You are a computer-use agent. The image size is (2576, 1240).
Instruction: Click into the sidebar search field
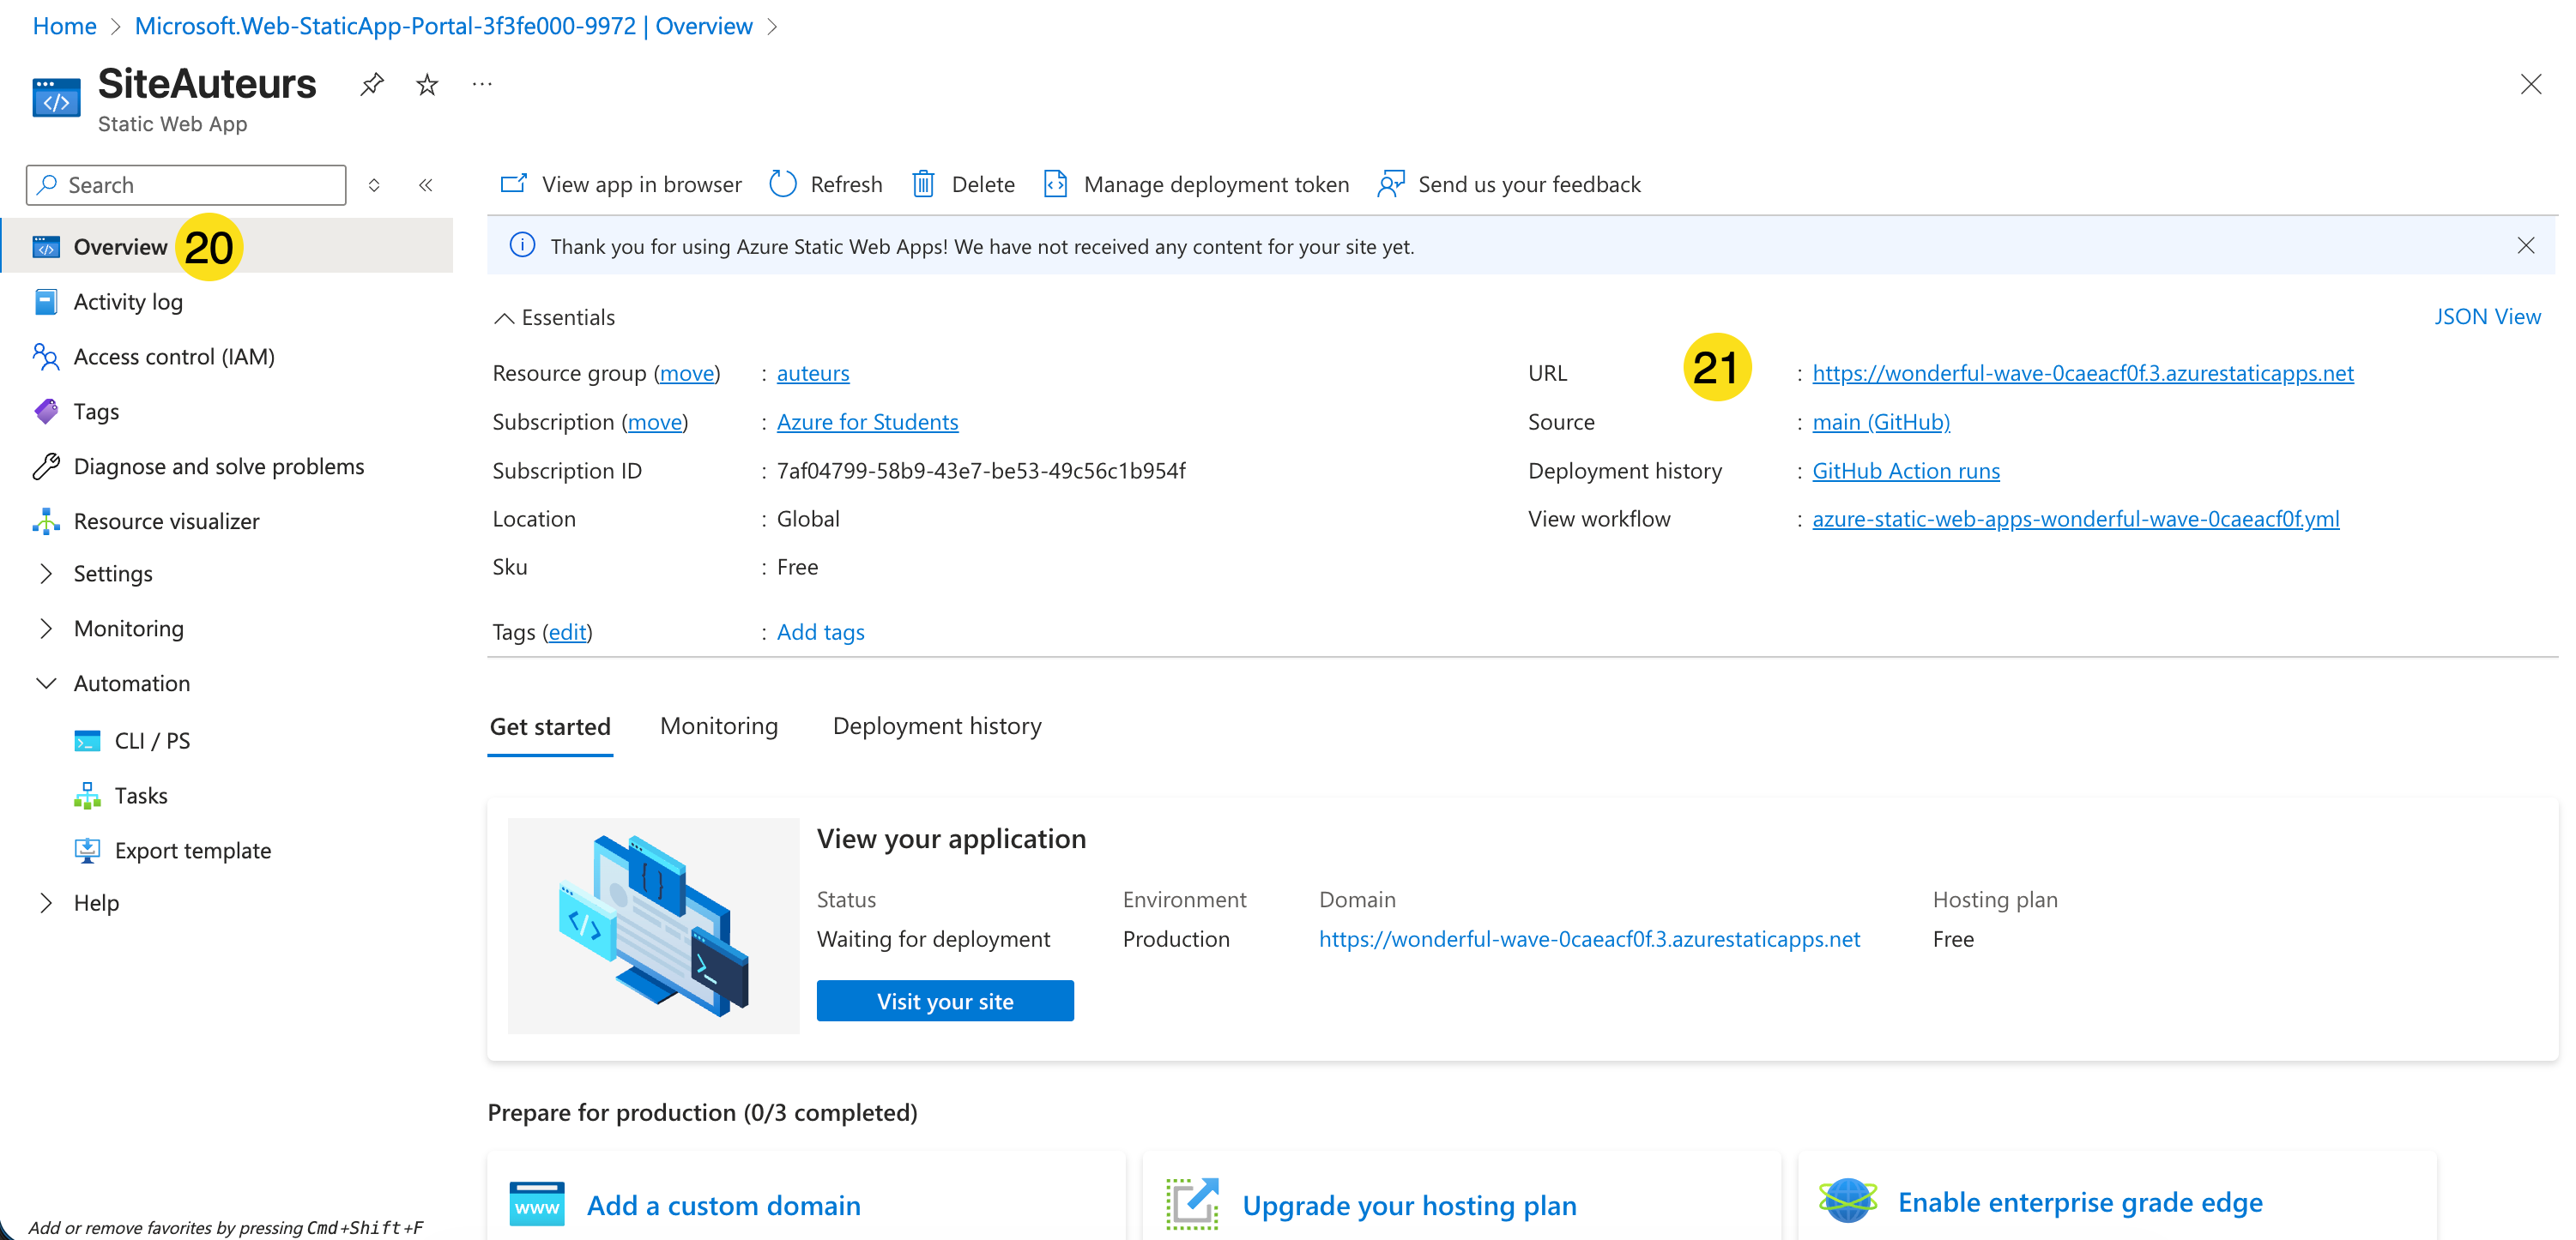click(x=185, y=185)
